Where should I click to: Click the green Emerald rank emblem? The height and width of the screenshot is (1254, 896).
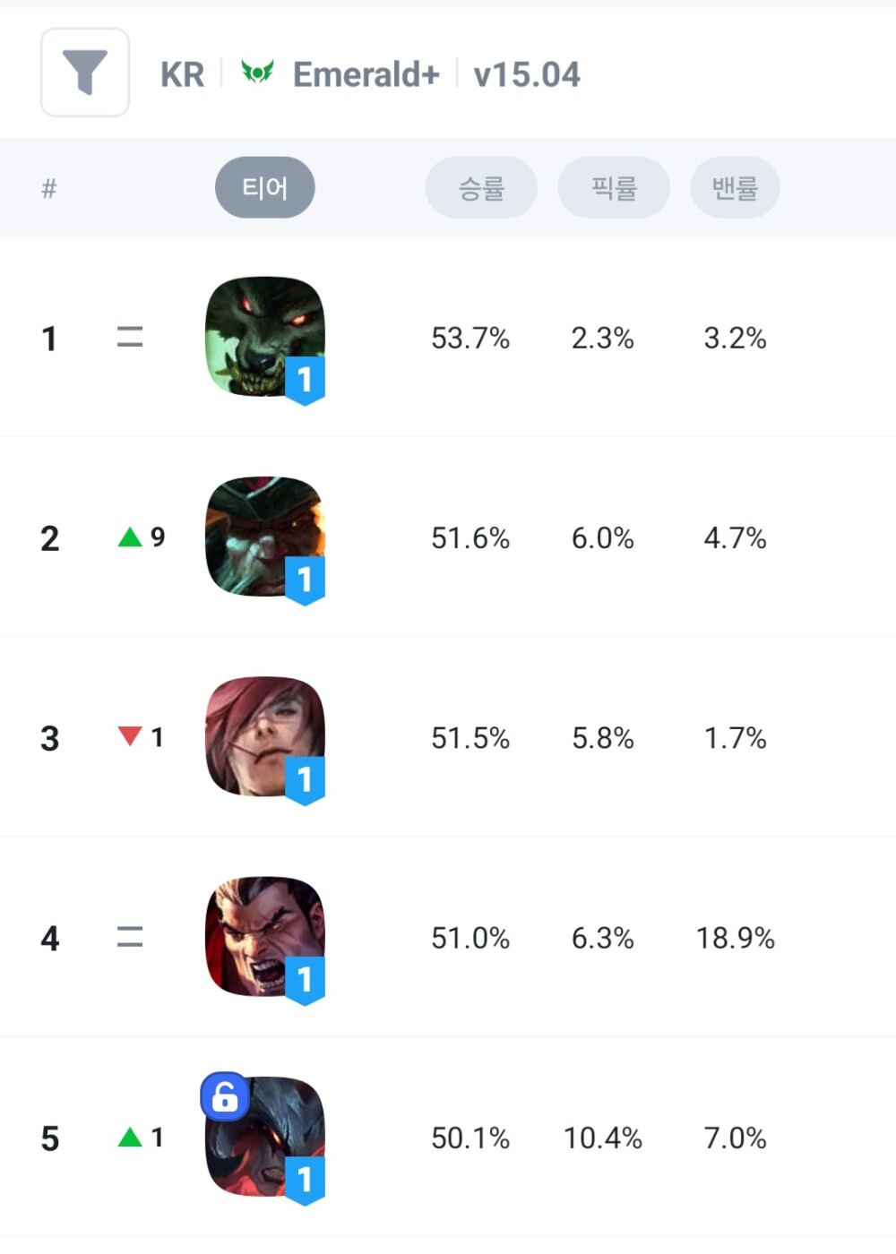pyautogui.click(x=257, y=72)
